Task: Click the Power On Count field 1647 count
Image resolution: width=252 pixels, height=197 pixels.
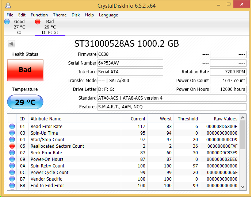Action: pyautogui.click(x=228, y=81)
